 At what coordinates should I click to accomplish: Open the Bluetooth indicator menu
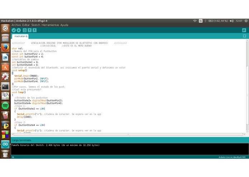point(205,21)
